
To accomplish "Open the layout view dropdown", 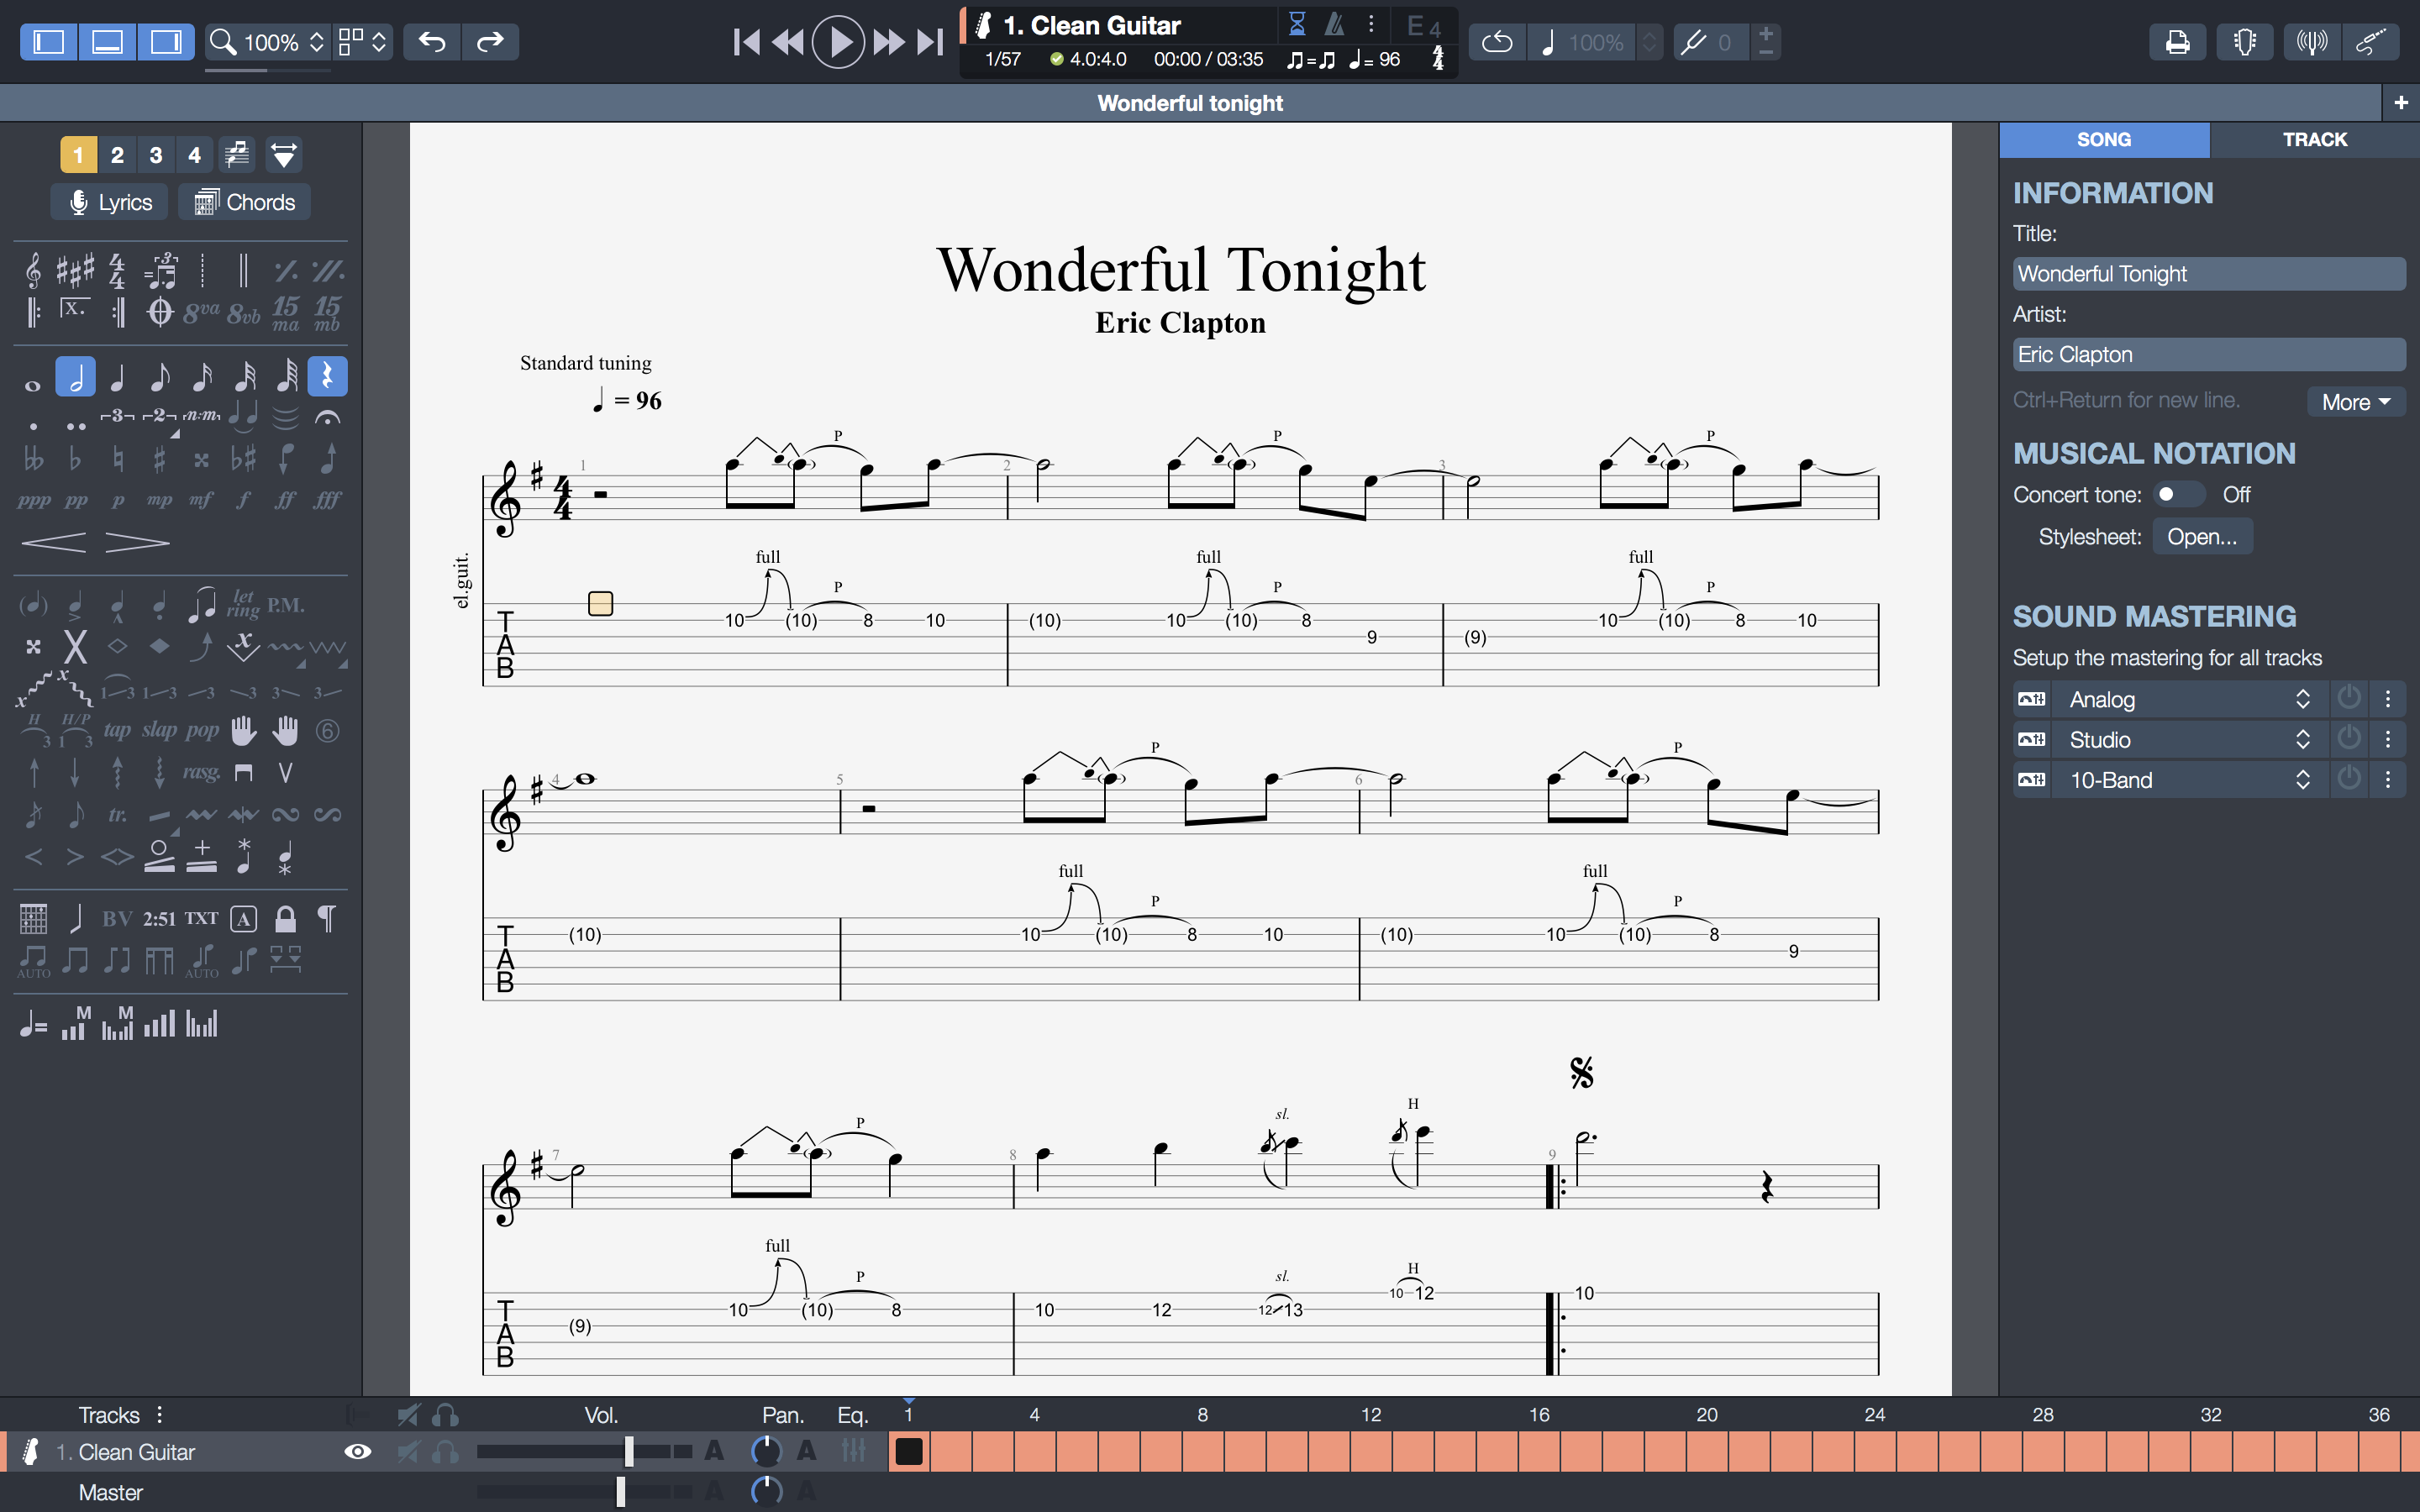I will (362, 42).
